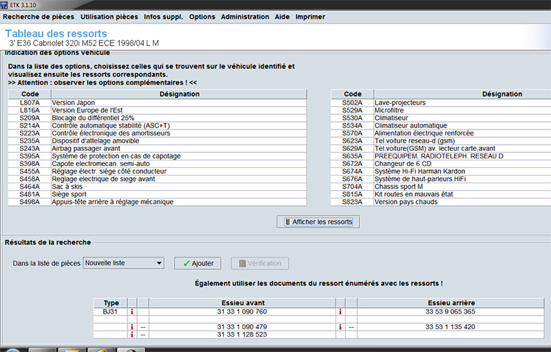This screenshot has height=352, width=551.
Task: Click the info icon beside 33 53 9 065 365
Action: [x=340, y=311]
